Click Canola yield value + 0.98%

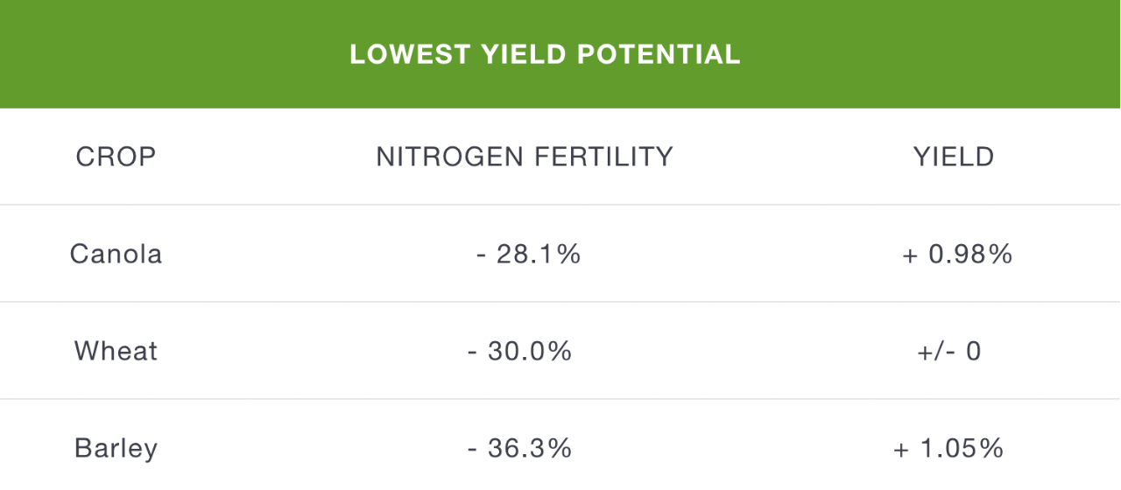pos(957,254)
